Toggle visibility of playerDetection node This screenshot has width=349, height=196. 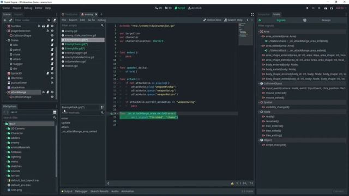coord(52,30)
